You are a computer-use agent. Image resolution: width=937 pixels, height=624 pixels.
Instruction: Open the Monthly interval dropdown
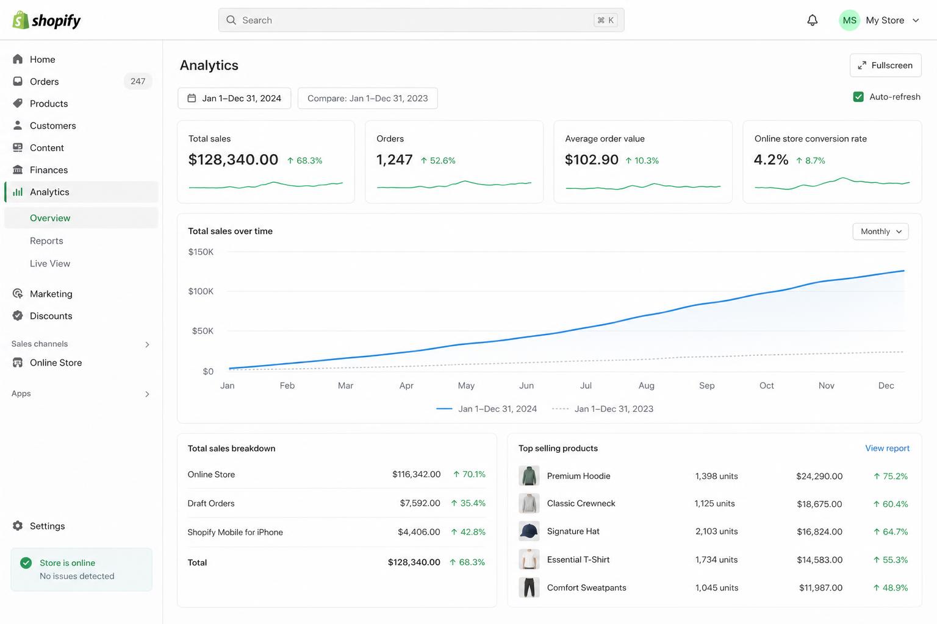click(x=880, y=232)
